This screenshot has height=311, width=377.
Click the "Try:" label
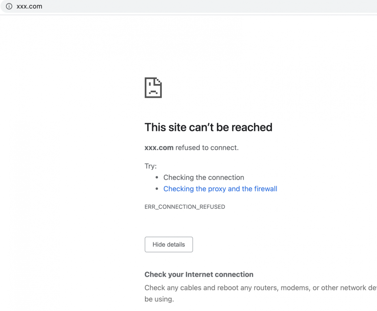(x=151, y=166)
